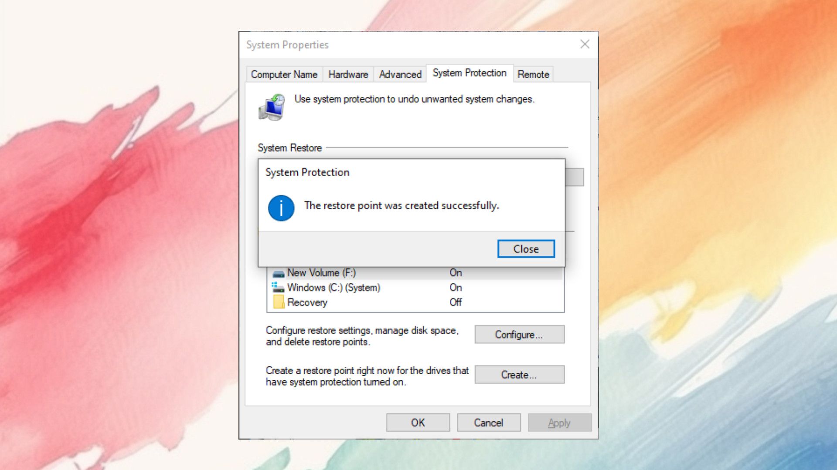Click the System Protection message box title
This screenshot has width=837, height=470.
click(307, 172)
